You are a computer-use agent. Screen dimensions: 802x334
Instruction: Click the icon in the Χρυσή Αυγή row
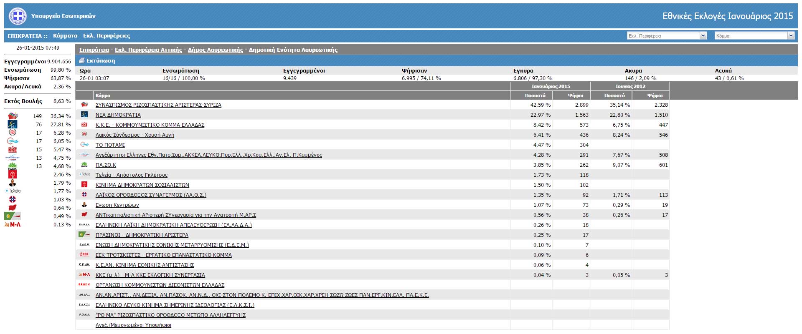tap(84, 134)
